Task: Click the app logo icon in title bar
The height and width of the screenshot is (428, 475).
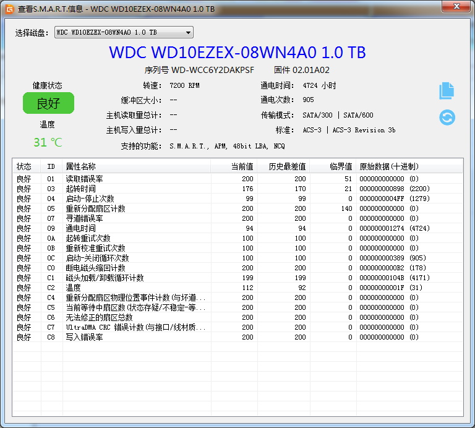Action: tap(10, 9)
